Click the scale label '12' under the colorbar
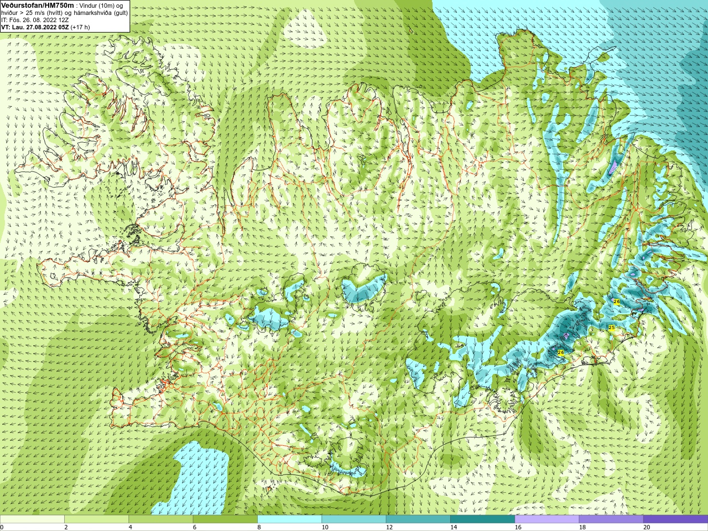 click(x=389, y=527)
